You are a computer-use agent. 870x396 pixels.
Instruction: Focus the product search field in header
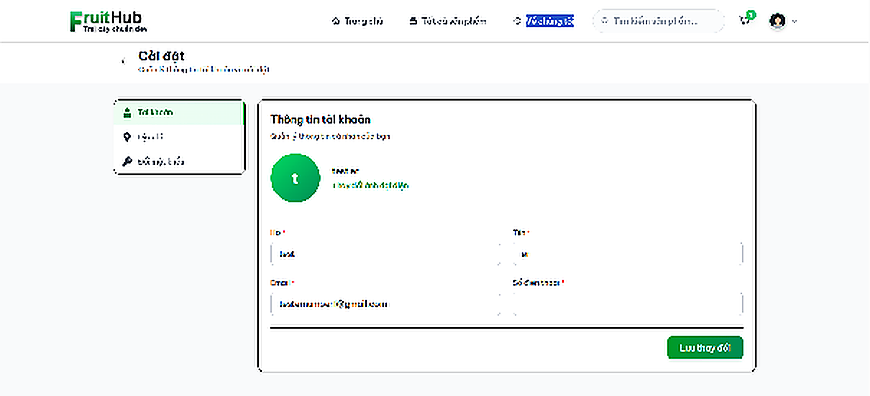pyautogui.click(x=658, y=21)
